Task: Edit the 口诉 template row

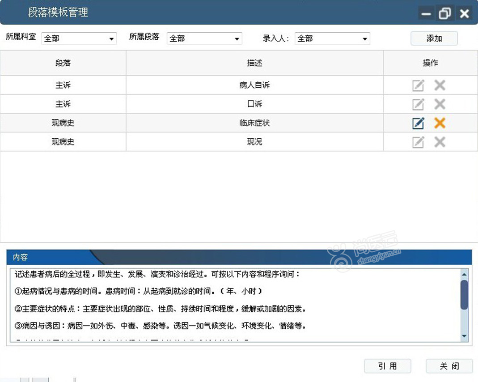Action: coord(418,104)
